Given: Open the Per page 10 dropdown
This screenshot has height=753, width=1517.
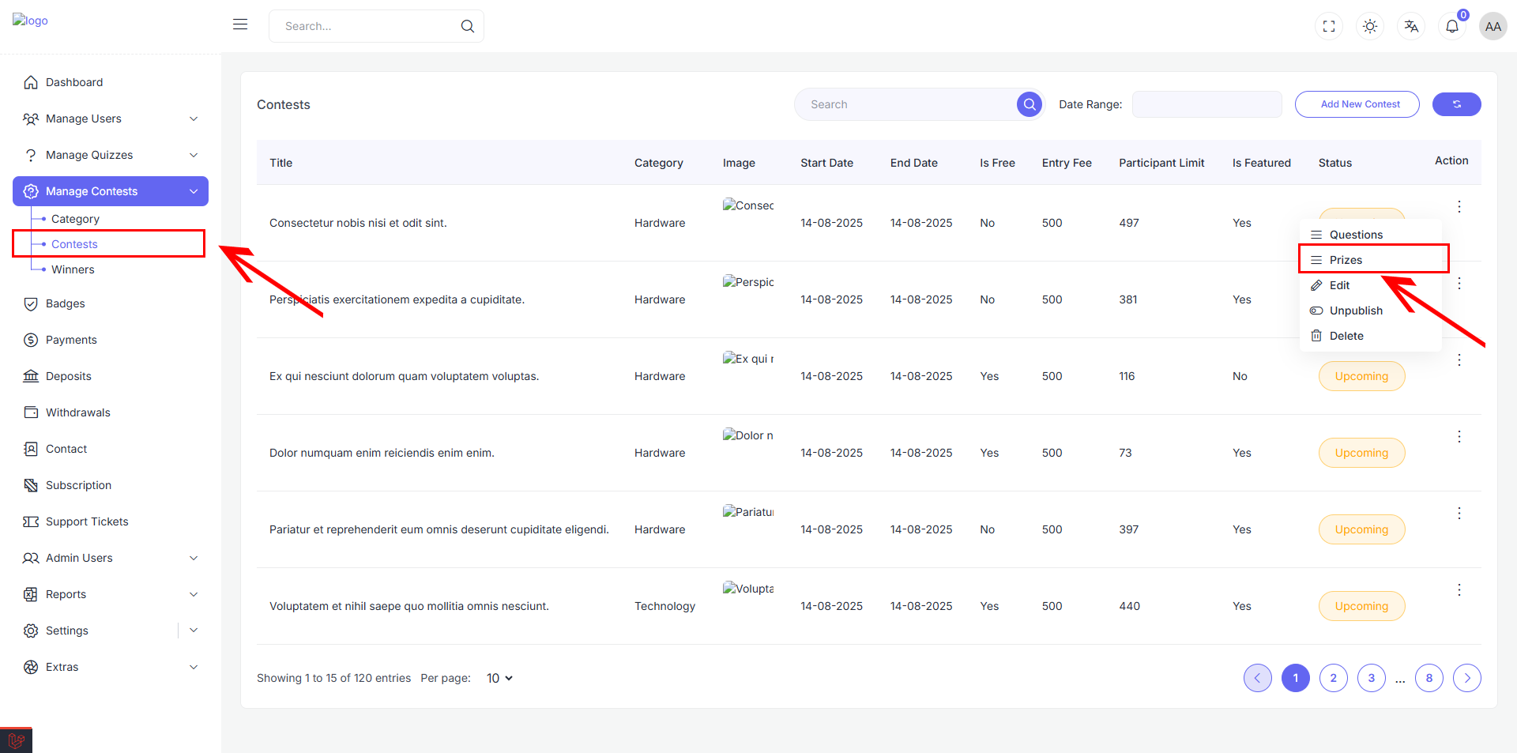Looking at the screenshot, I should pos(499,678).
